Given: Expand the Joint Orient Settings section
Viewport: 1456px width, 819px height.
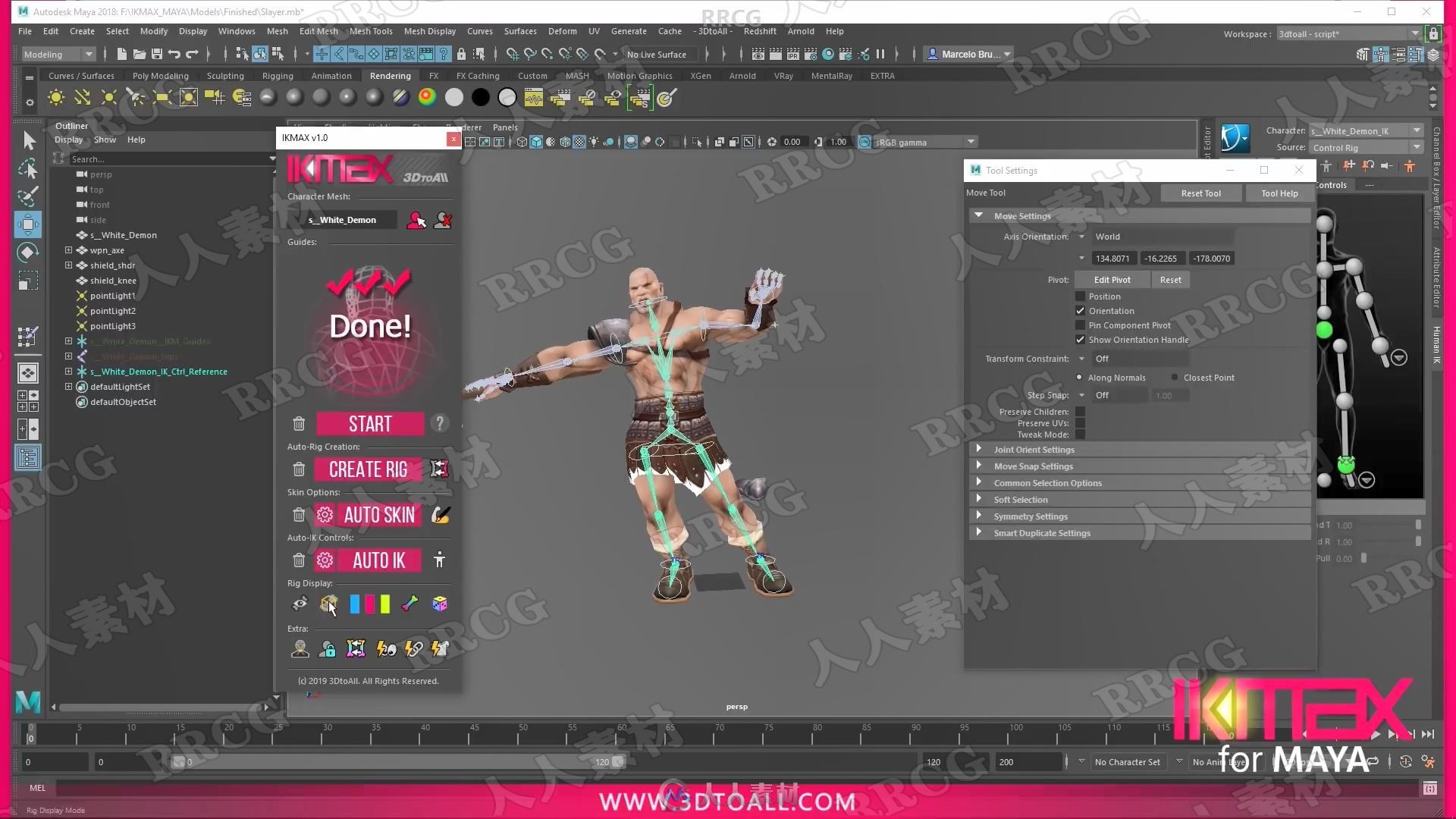Looking at the screenshot, I should pos(1140,450).
